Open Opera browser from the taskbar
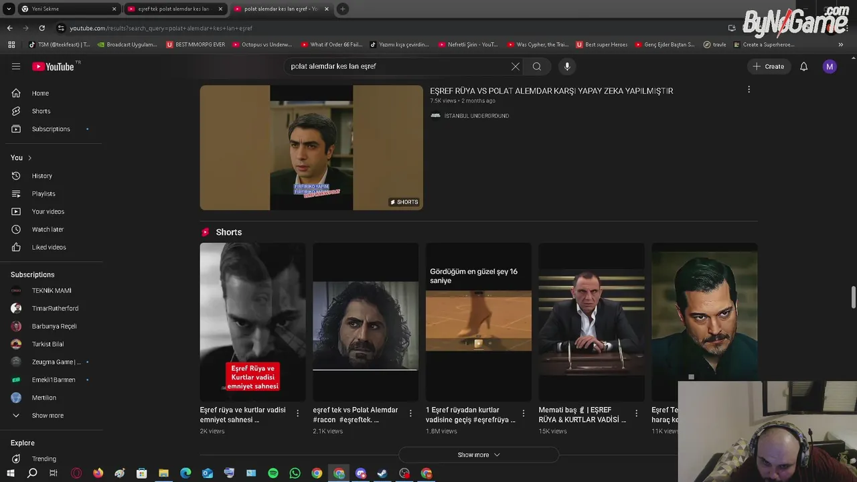This screenshot has height=482, width=857. point(76,473)
